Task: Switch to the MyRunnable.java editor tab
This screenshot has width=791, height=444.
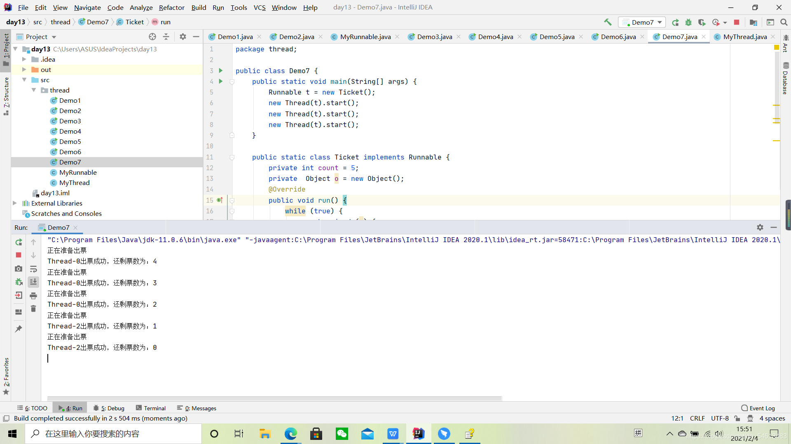Action: coord(365,37)
